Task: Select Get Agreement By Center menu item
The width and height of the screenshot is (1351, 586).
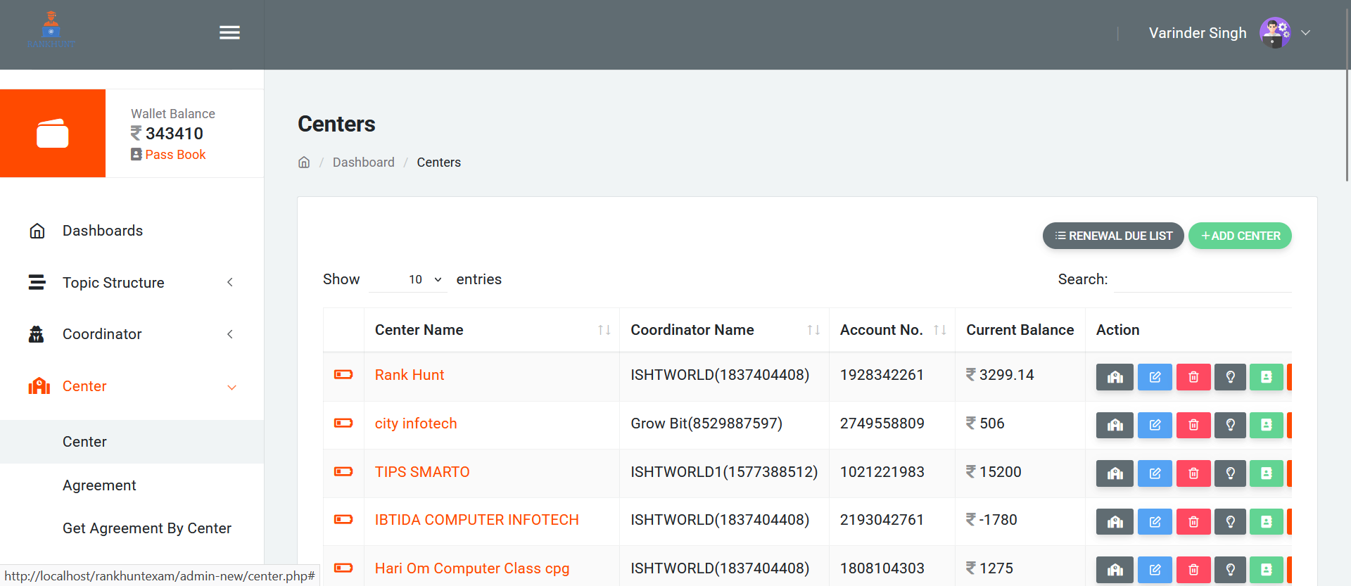Action: [146, 528]
